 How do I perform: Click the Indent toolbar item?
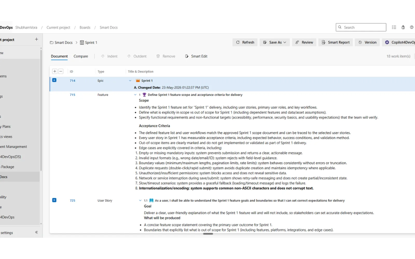pos(109,56)
